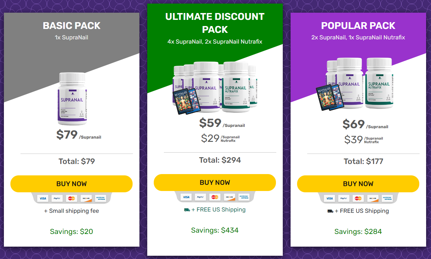Click the SupraNail Nutrafix bottle in Popular Pack
The image size is (431, 259).
[379, 85]
